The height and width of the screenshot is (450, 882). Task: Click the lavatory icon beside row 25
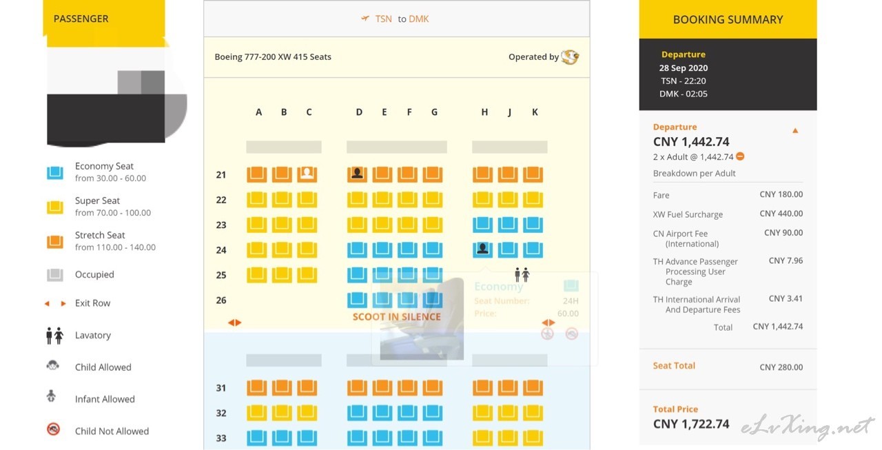tap(522, 275)
